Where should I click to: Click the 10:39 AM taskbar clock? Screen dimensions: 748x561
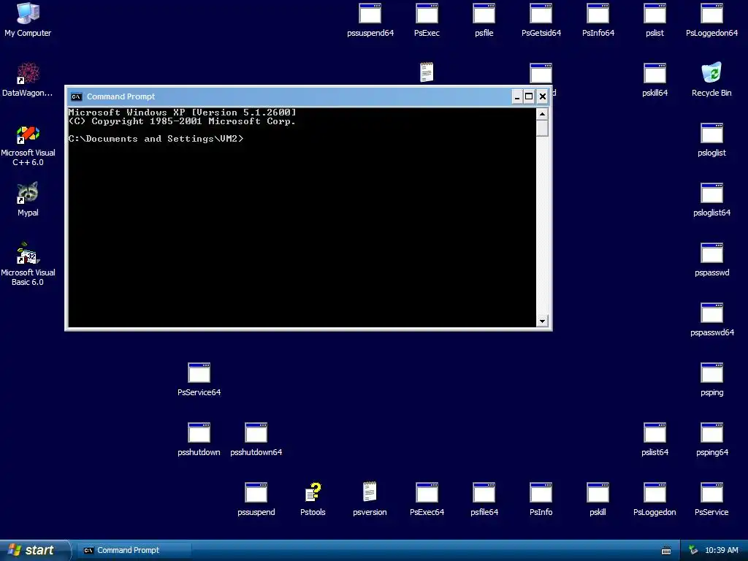click(721, 551)
